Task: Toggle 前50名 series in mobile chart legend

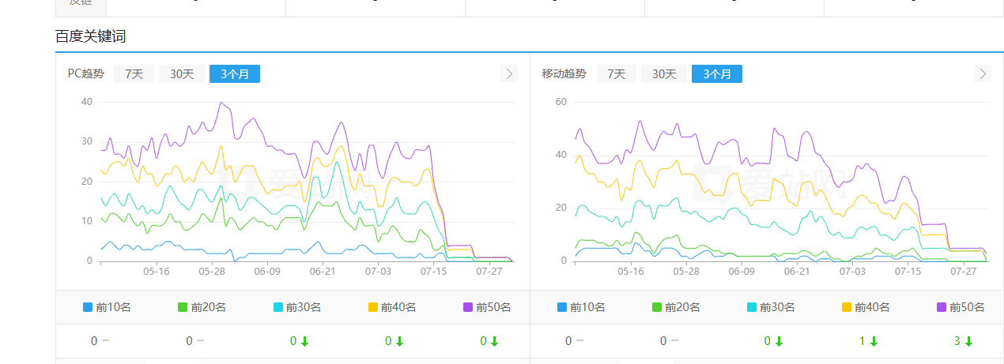Action: tap(961, 307)
